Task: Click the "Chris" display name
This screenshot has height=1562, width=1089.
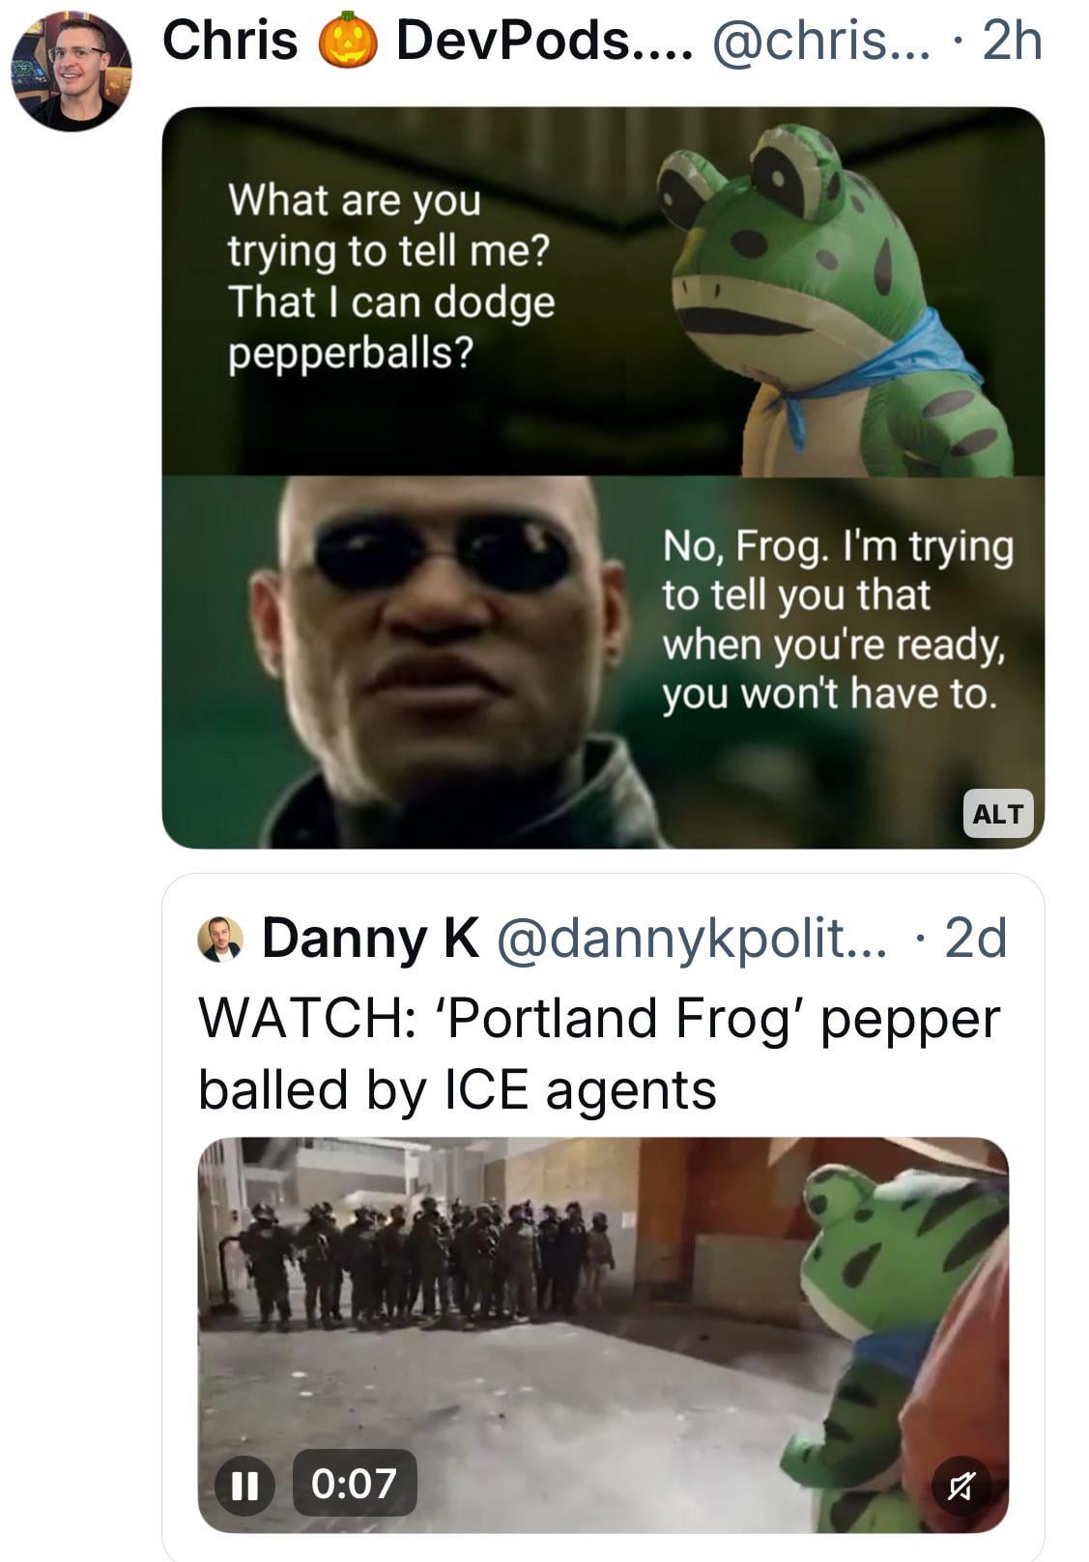Action: pyautogui.click(x=230, y=42)
